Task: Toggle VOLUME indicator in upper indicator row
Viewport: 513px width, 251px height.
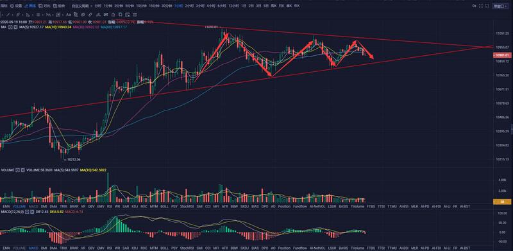Action: [19, 207]
